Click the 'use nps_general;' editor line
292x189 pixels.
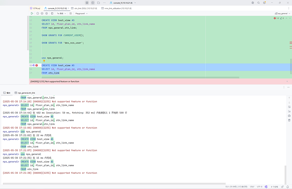pyautogui.click(x=52, y=58)
